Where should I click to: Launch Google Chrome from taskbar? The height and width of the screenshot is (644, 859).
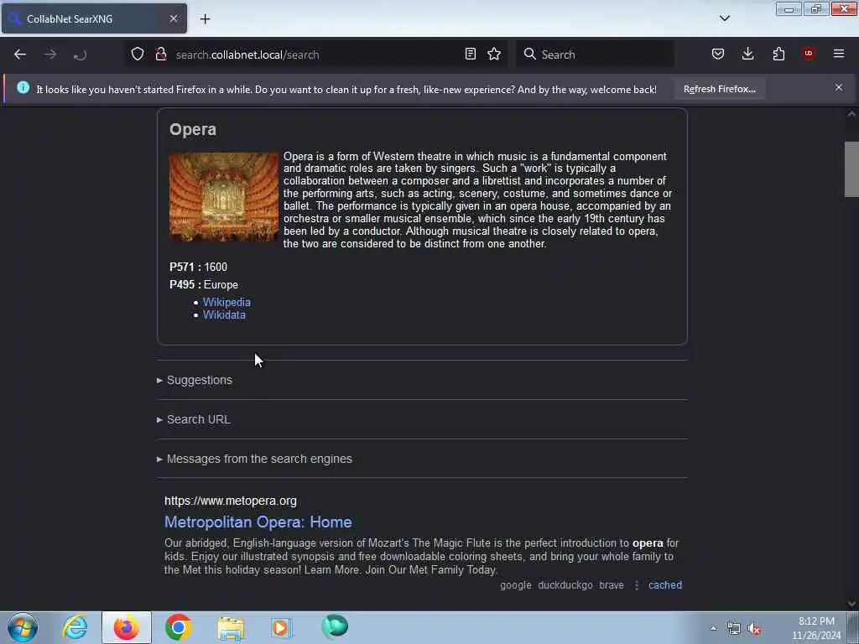[x=178, y=627]
